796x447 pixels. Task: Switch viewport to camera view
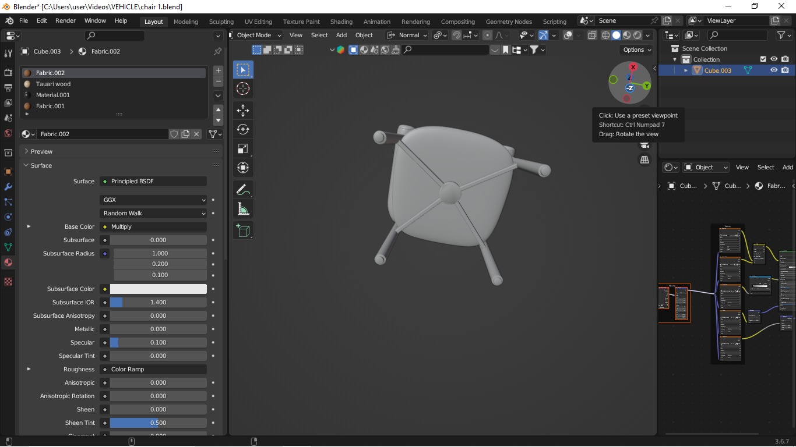click(644, 145)
